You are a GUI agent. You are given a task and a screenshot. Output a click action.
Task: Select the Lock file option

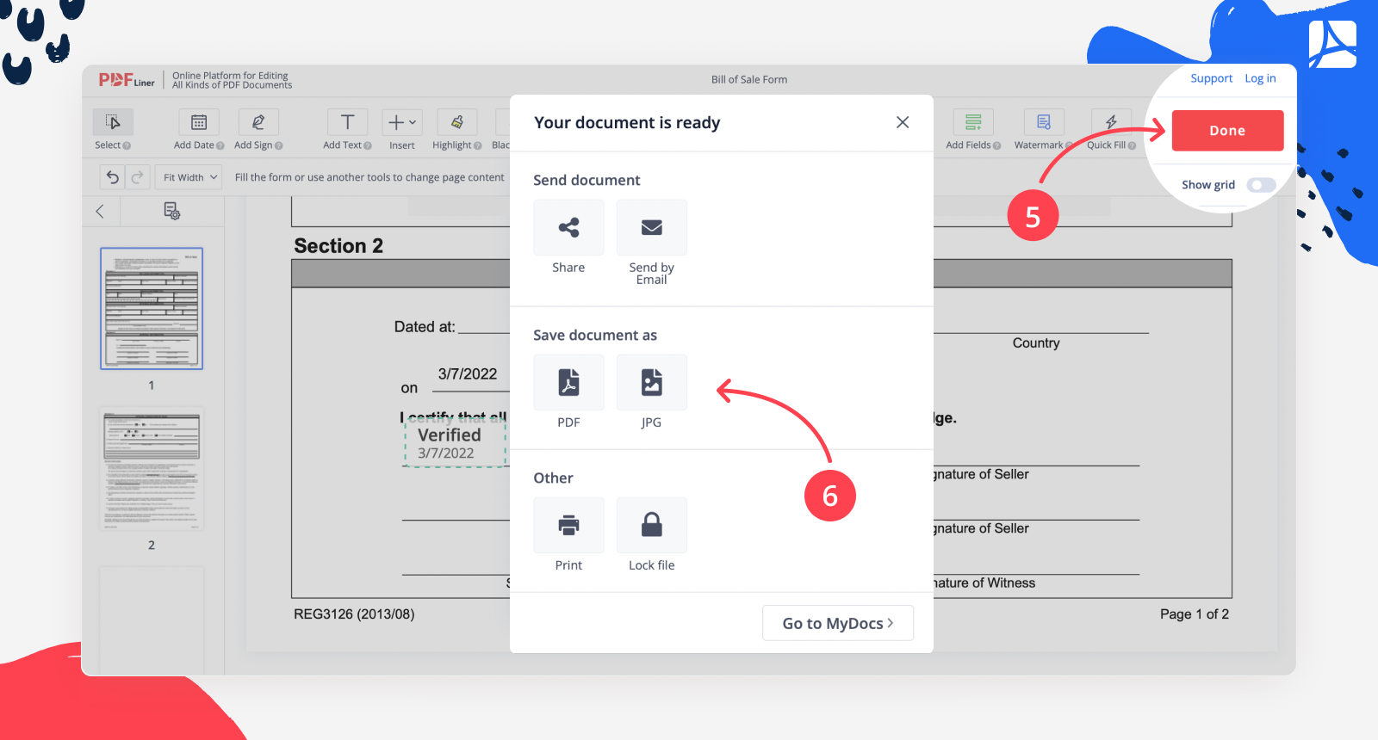point(651,525)
